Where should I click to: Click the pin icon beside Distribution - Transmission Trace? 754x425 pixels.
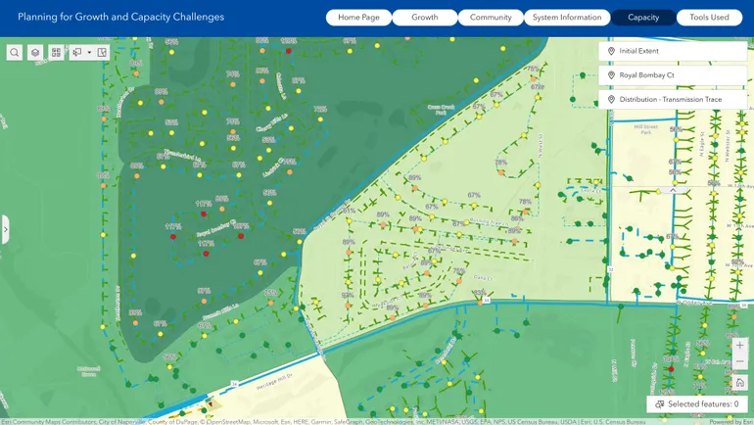pos(611,99)
